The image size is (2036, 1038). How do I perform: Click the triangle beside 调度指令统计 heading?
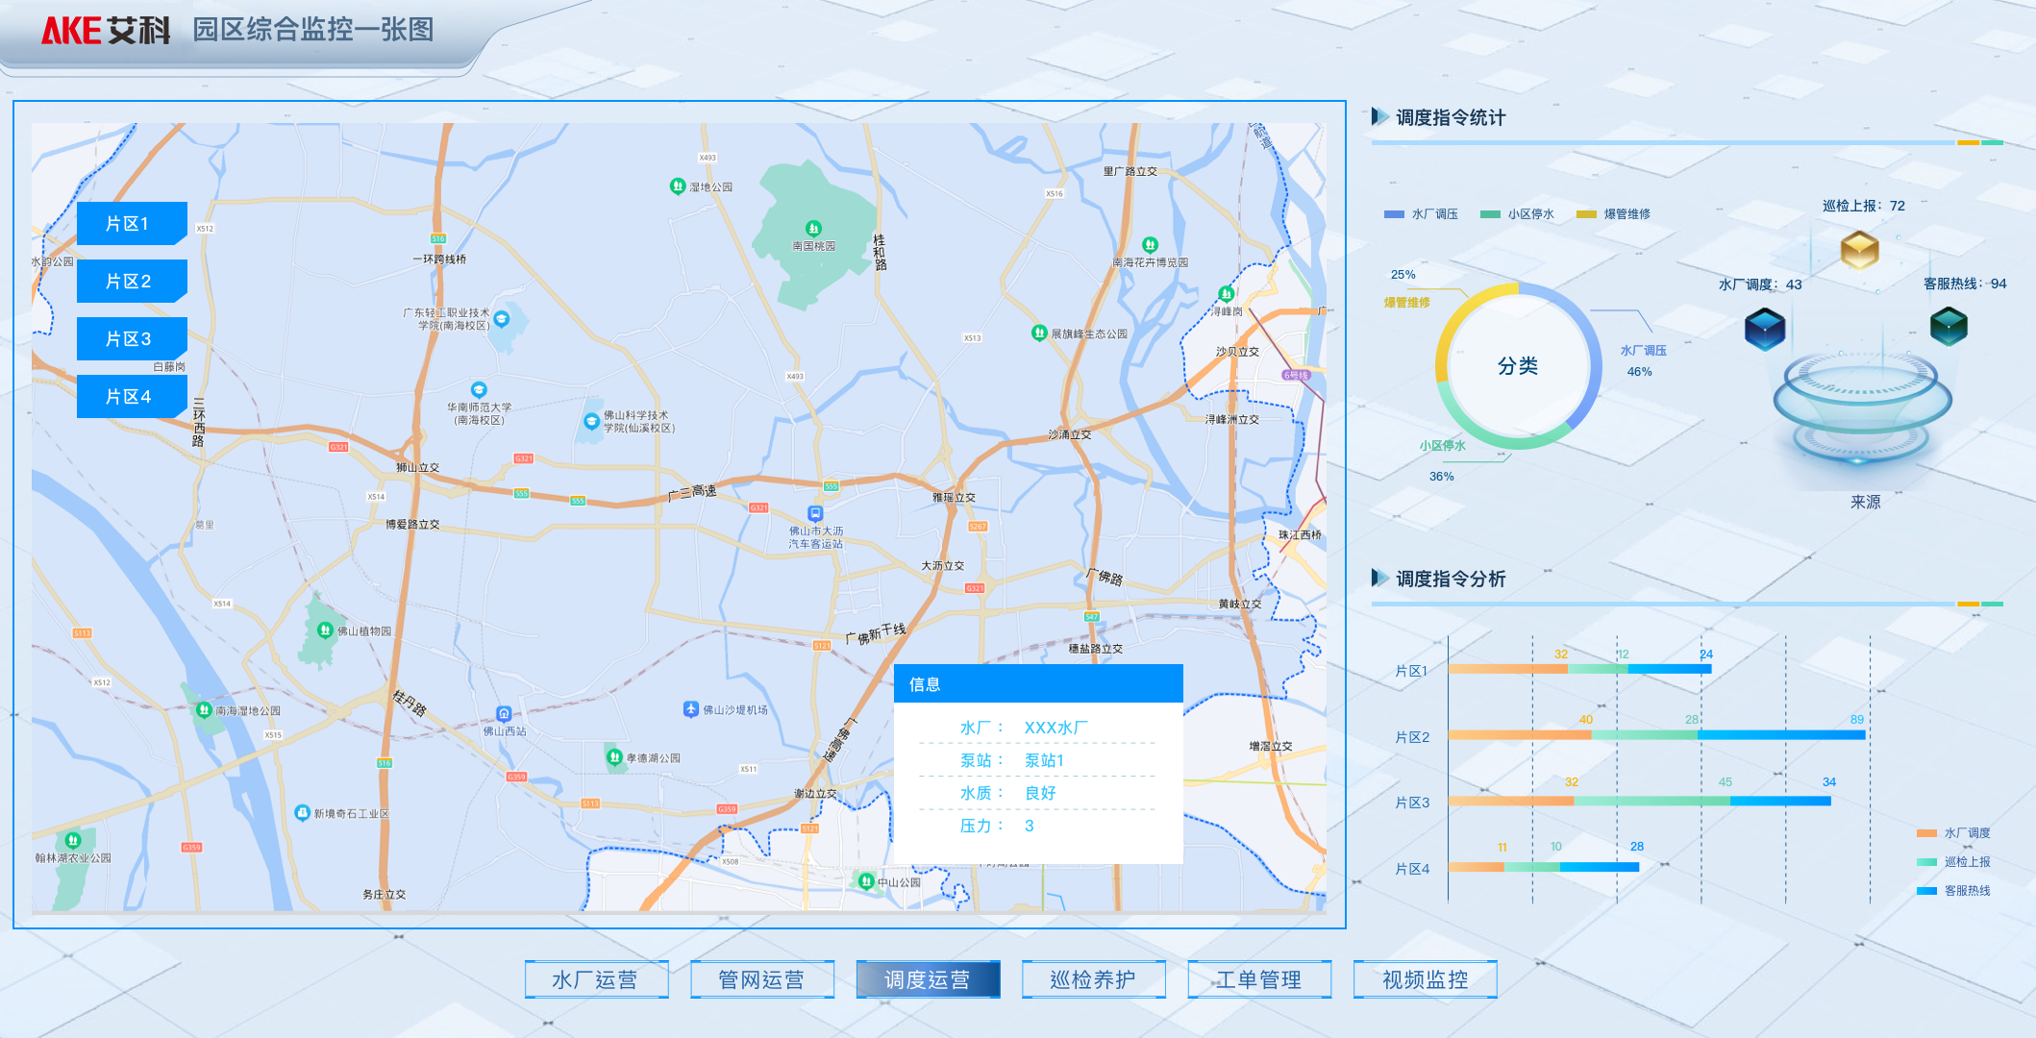(x=1379, y=117)
